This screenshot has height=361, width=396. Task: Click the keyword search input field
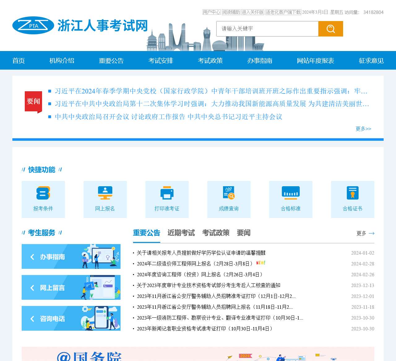click(267, 29)
